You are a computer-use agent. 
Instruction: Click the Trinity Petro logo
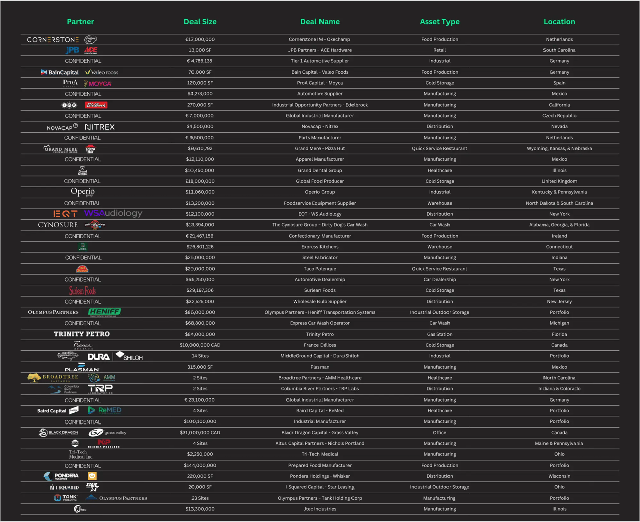tap(82, 334)
